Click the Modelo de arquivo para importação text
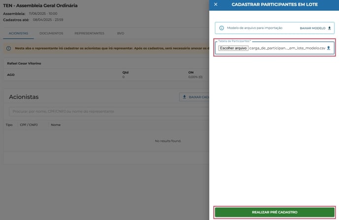The width and height of the screenshot is (339, 220). pos(255,28)
